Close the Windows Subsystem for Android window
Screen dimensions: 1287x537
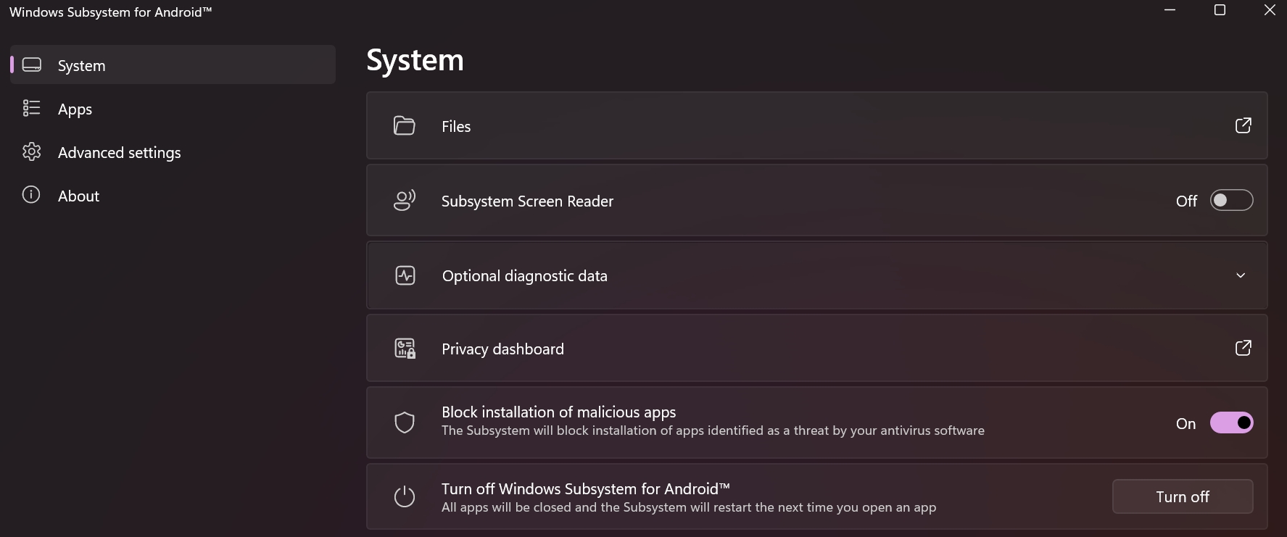pos(1270,10)
